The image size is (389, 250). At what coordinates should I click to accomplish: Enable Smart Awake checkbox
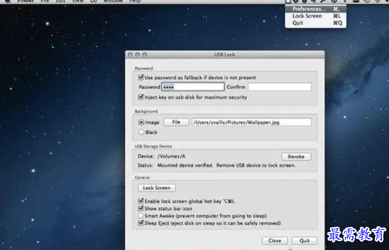click(x=141, y=216)
